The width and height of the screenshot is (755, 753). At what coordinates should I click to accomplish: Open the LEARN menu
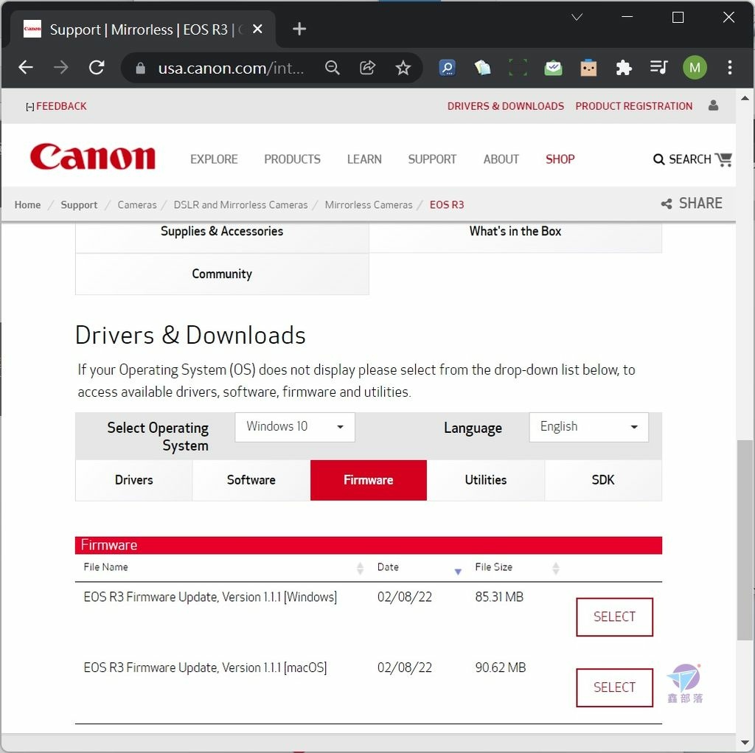[x=364, y=159]
